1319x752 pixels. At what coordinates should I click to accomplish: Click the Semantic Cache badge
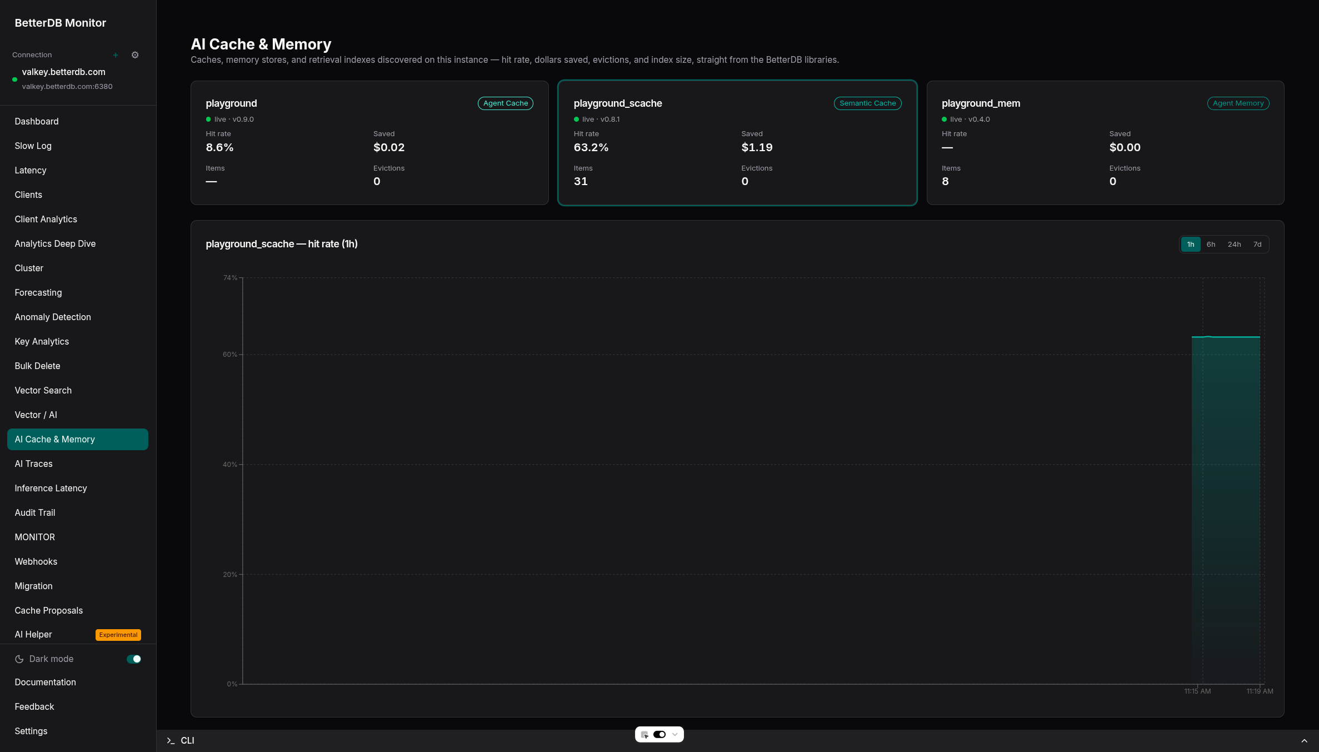click(867, 103)
